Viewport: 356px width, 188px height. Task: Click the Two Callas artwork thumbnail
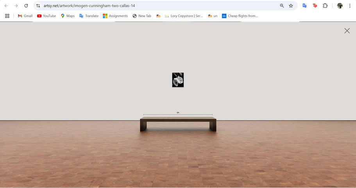pos(178,80)
